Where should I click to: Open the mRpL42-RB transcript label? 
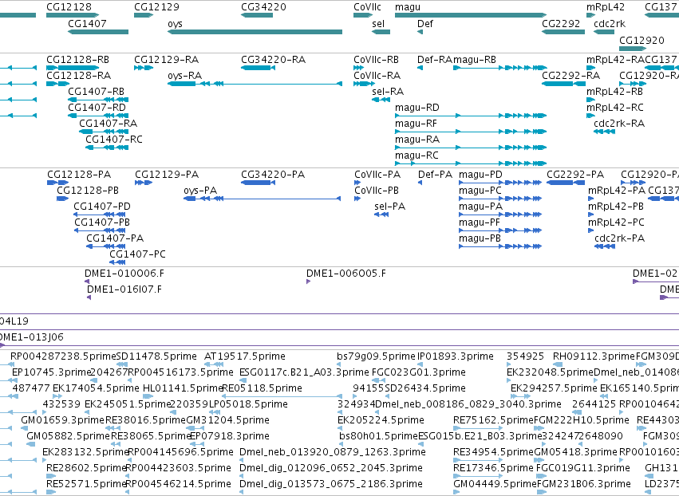coord(615,93)
